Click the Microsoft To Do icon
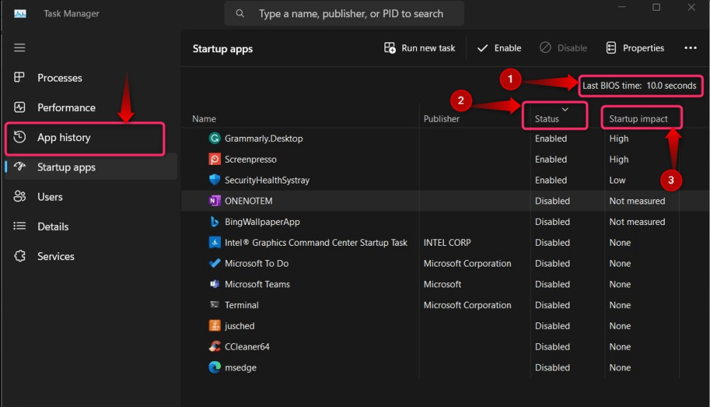The image size is (710, 407). tap(214, 264)
